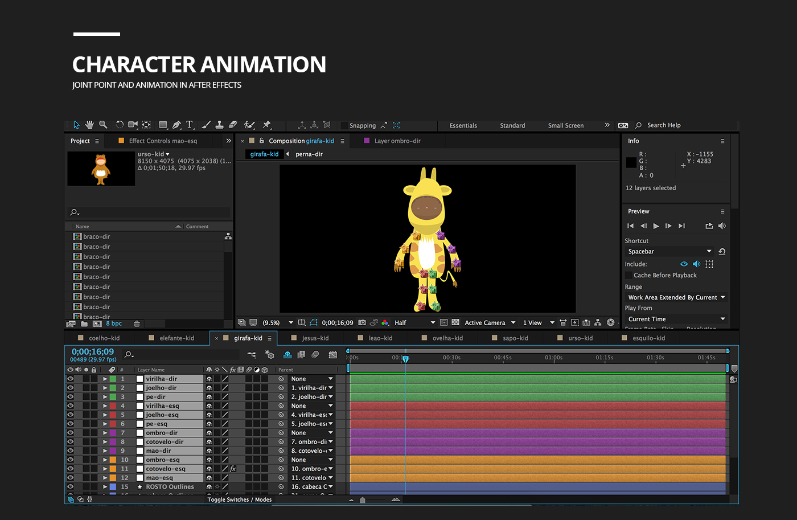Toggle shy switch on joelho-dir layer
The image size is (797, 520).
pyautogui.click(x=209, y=388)
